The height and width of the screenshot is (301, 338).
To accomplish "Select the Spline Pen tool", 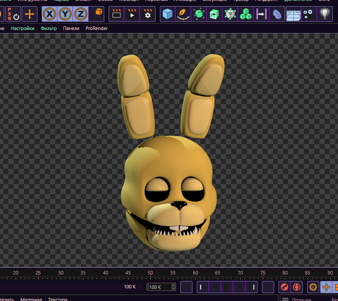I will coord(183,14).
